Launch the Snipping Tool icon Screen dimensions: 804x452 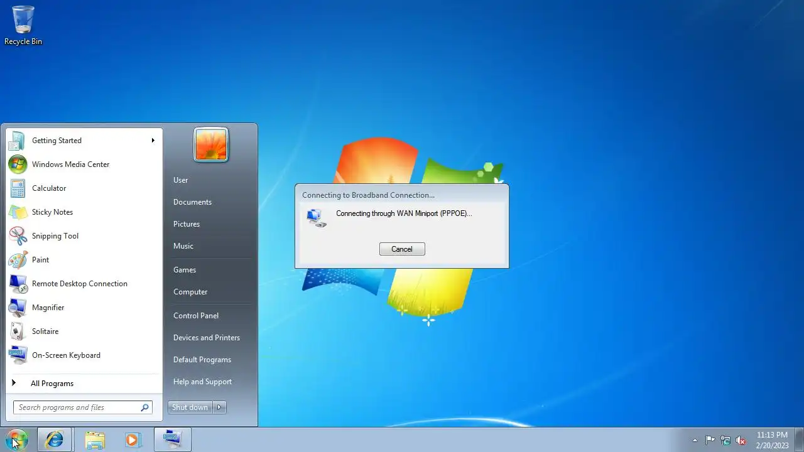(x=18, y=236)
